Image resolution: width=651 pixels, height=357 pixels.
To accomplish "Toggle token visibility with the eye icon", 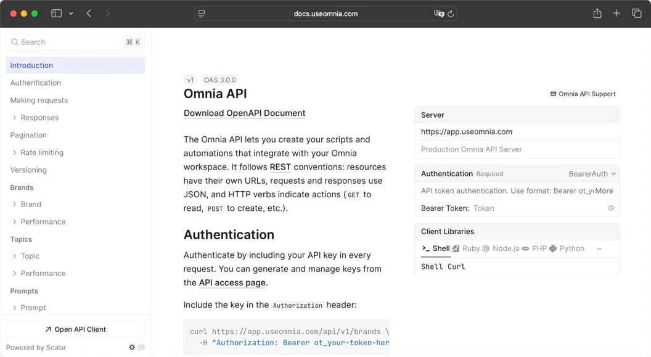I will tap(611, 208).
